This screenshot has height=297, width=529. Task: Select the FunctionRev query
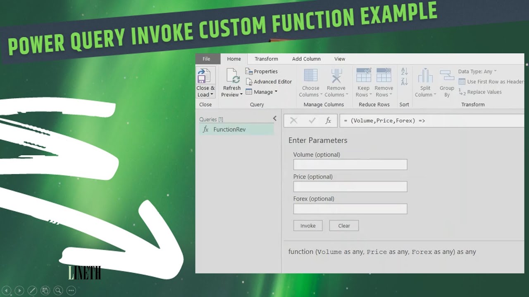pyautogui.click(x=236, y=130)
